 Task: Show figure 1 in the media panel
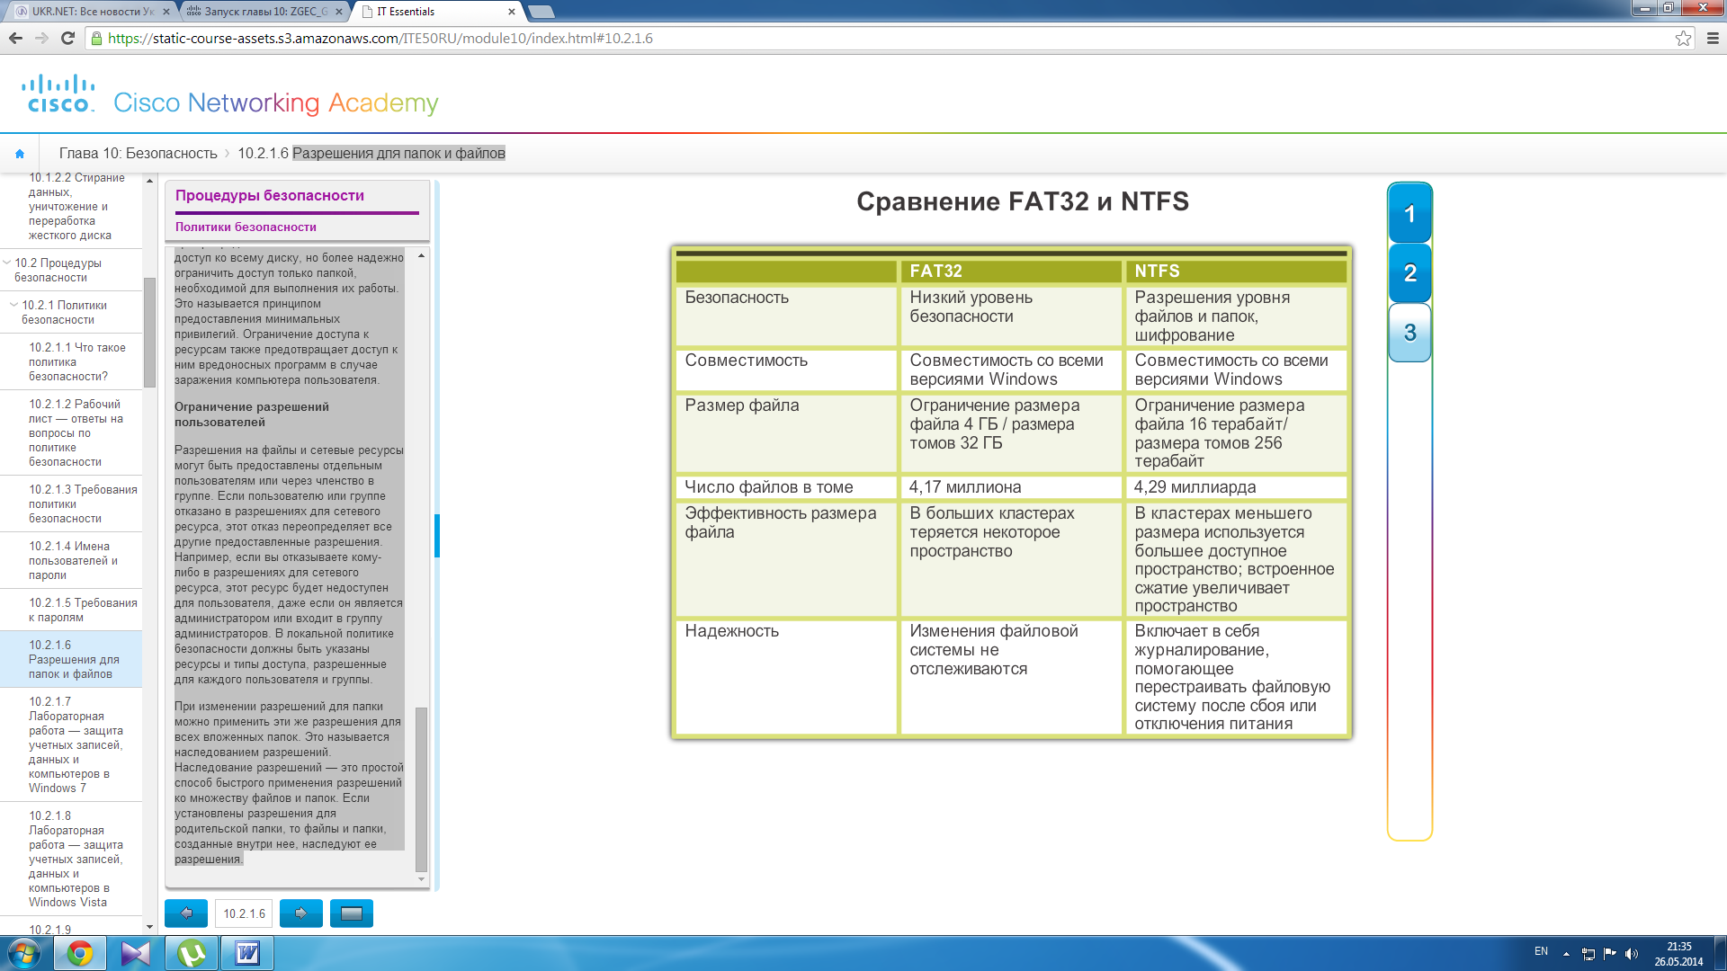(1409, 214)
